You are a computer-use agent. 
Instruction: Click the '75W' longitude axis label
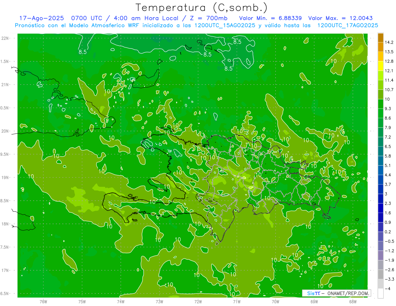82,301
